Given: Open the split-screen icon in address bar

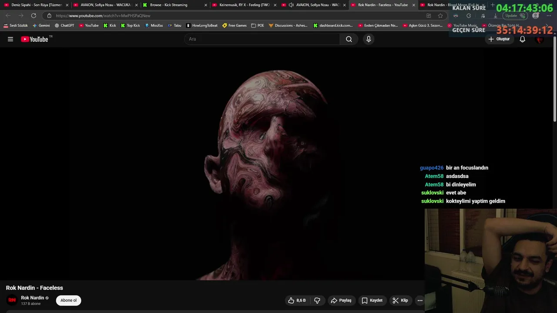Looking at the screenshot, I should click(x=429, y=16).
